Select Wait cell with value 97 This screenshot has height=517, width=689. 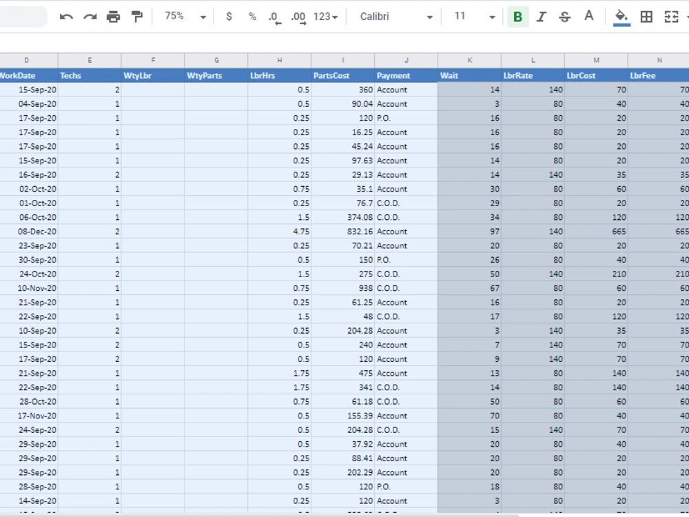(469, 231)
